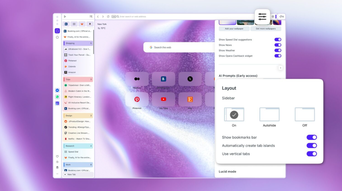Viewport: 342px width, 191px height.
Task: Open WhatsApp in the sidebar
Action: coord(57,97)
